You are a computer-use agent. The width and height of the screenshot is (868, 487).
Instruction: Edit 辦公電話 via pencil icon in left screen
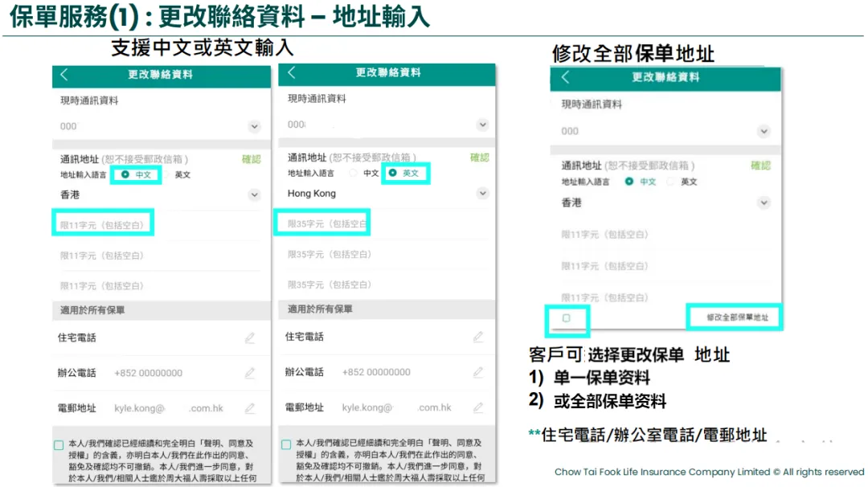pyautogui.click(x=250, y=373)
